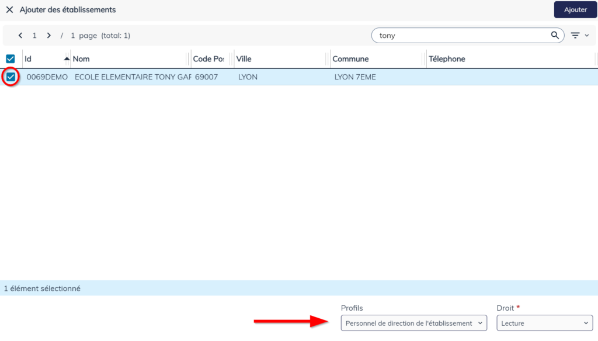Sort by the Nom column header
Viewport: 598px width, 341px height.
[81, 58]
